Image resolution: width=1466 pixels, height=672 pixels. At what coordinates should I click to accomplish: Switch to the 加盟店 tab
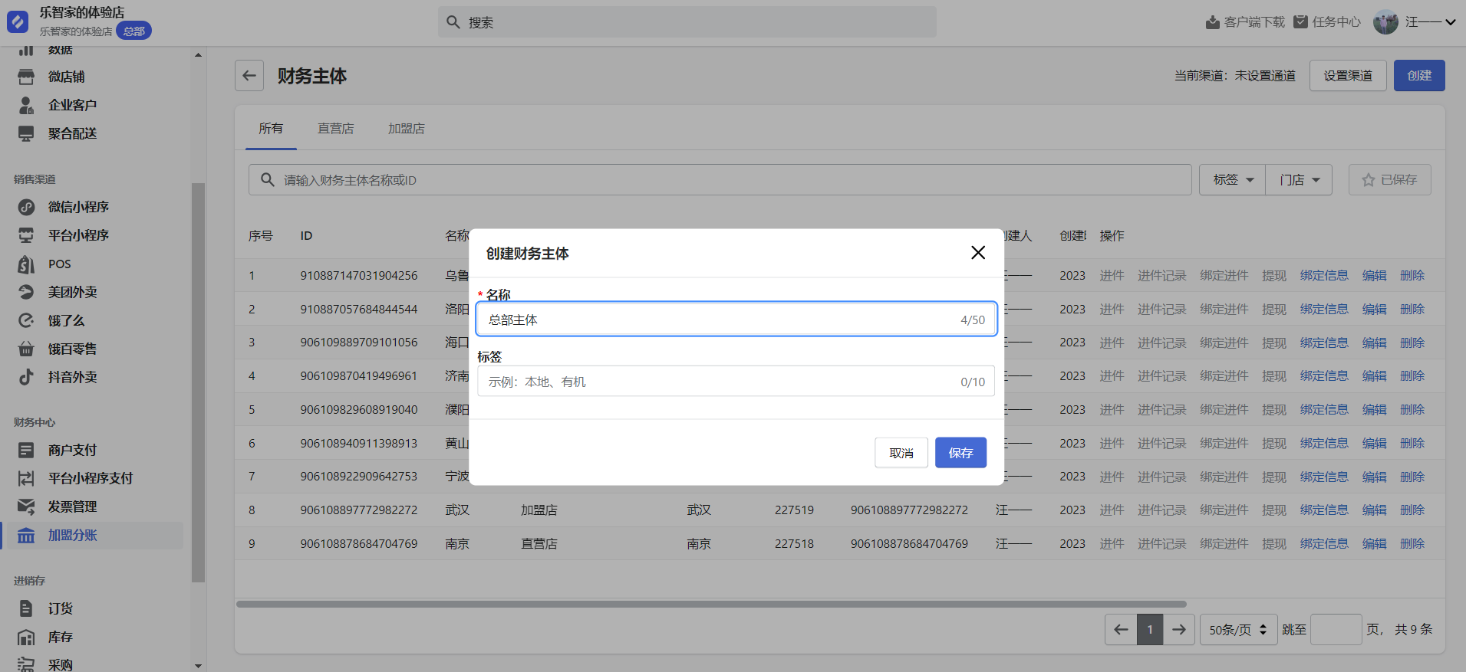coord(406,129)
